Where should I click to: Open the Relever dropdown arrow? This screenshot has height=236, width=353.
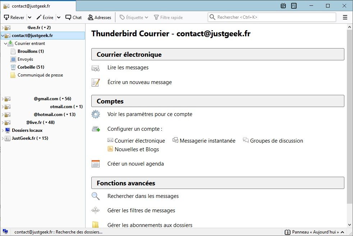coord(29,17)
